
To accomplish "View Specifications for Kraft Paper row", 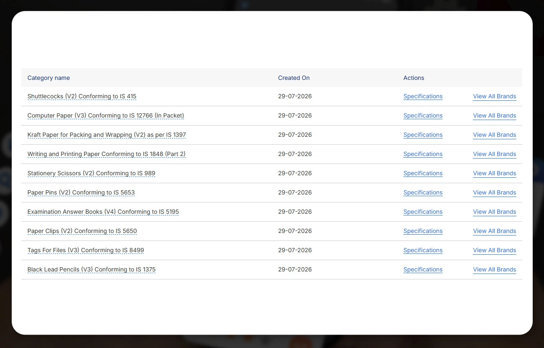I will pyautogui.click(x=423, y=135).
